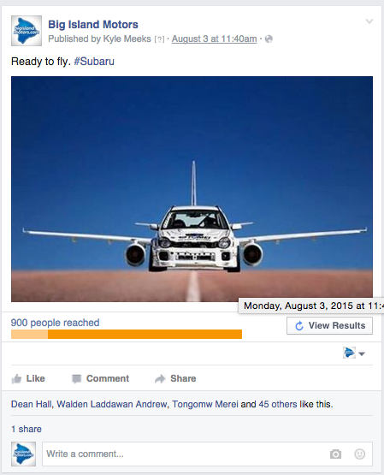384x475 pixels.
Task: Click the View Results button
Action: click(329, 326)
